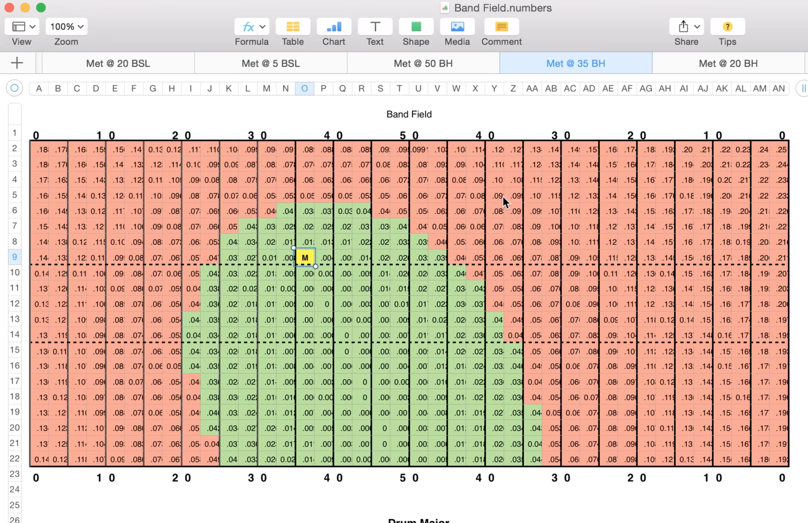This screenshot has width=808, height=523.
Task: Click the table select-all circle handle
Action: pos(14,88)
